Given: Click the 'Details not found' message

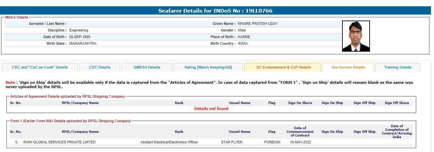Looking at the screenshot, I should (x=211, y=109).
